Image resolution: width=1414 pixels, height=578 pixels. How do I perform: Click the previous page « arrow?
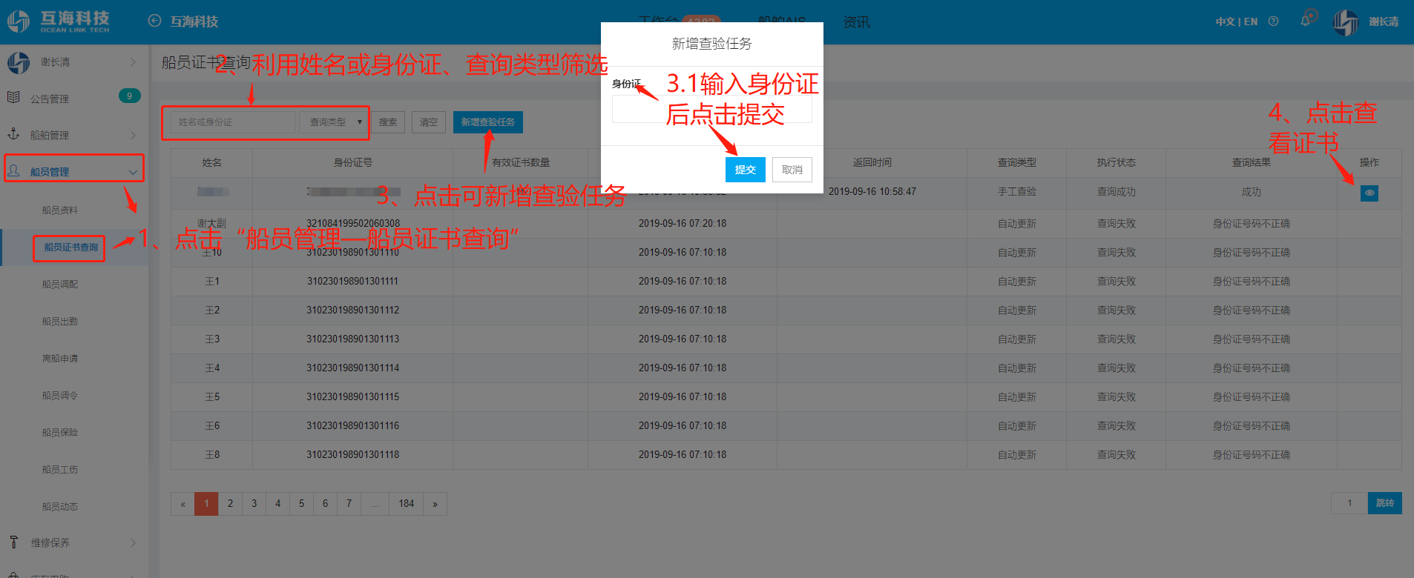tap(182, 504)
